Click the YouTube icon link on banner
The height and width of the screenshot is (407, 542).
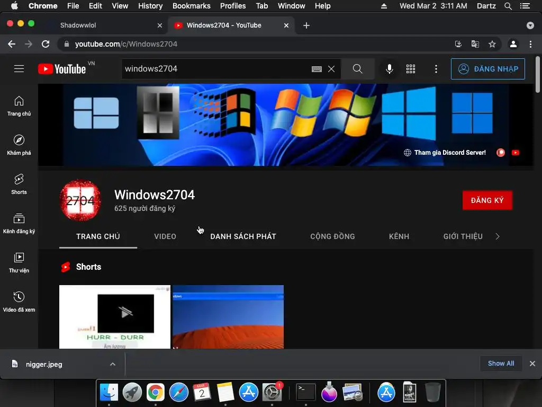click(516, 153)
